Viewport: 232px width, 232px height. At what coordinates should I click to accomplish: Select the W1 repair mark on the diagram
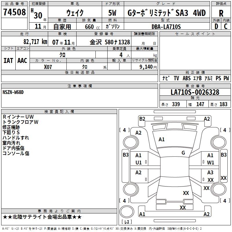click(x=210, y=163)
